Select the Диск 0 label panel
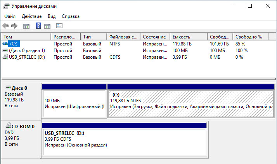The width and height of the screenshot is (277, 164). (x=21, y=101)
